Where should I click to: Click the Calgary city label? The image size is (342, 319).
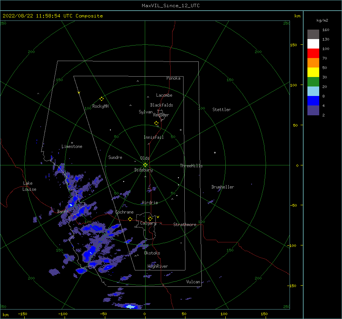(148, 223)
